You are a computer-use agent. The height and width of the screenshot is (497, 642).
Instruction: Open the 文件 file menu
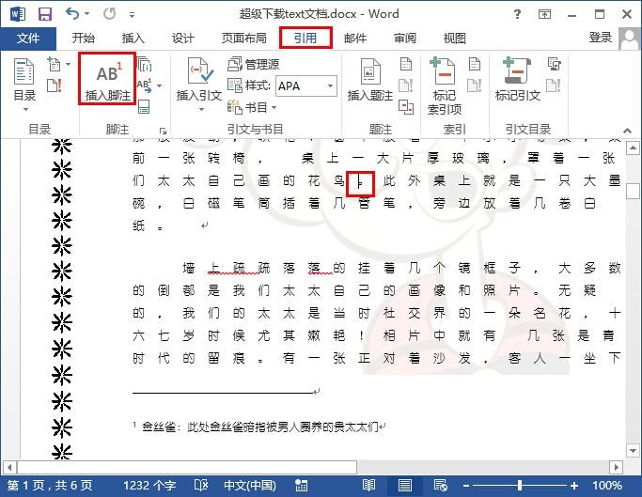click(x=28, y=38)
